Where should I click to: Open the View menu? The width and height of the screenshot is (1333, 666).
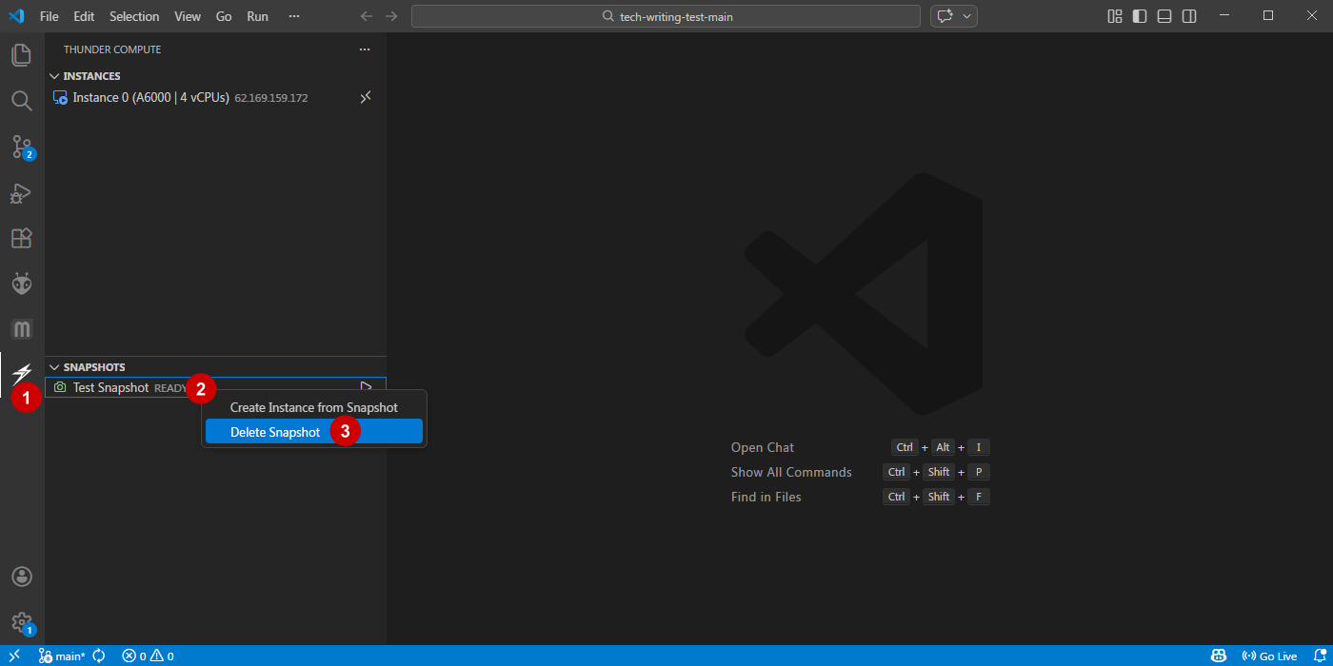[188, 16]
